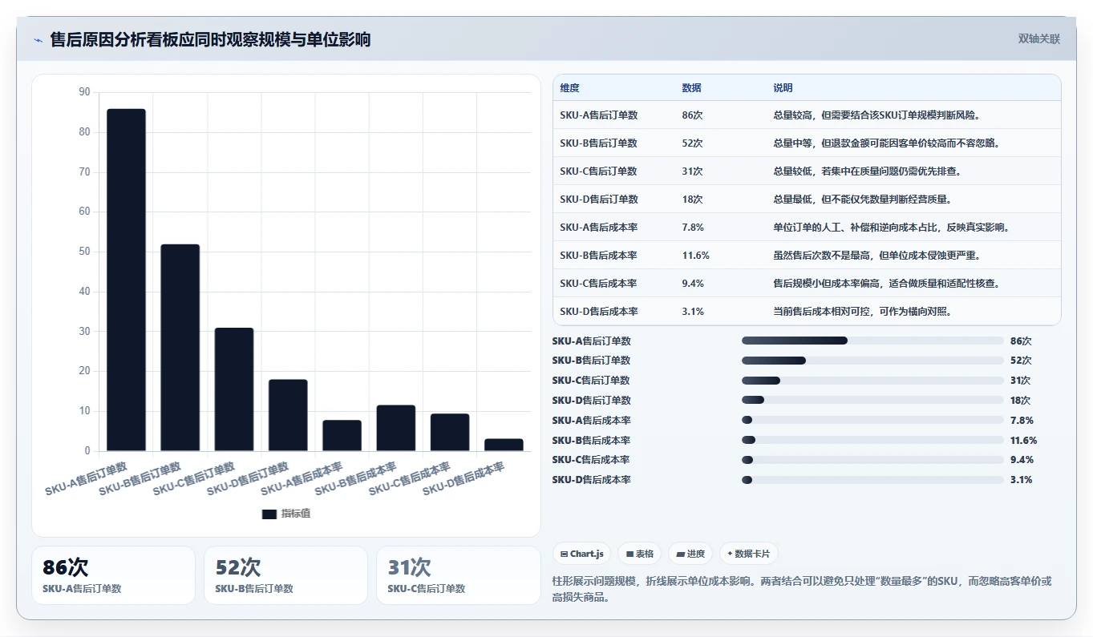Viewport: 1093px width, 637px height.
Task: Click the SKU-C售后成本率 bar in the chart
Action: (x=450, y=433)
